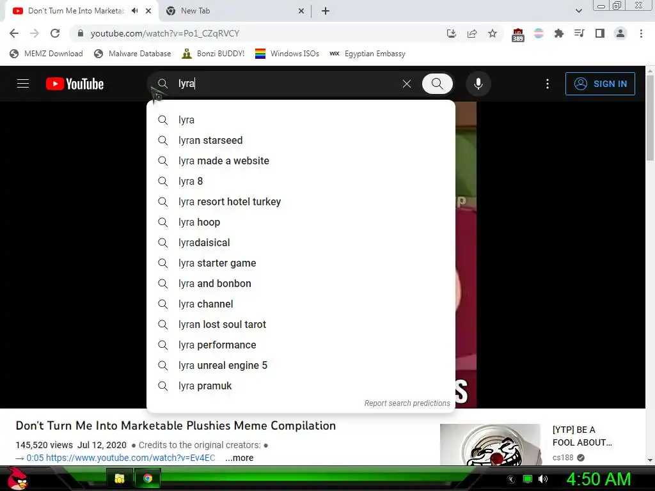Viewport: 655px width, 491px height.
Task: Select suggestion 'lyra resort hotel turkey'
Action: click(x=301, y=201)
